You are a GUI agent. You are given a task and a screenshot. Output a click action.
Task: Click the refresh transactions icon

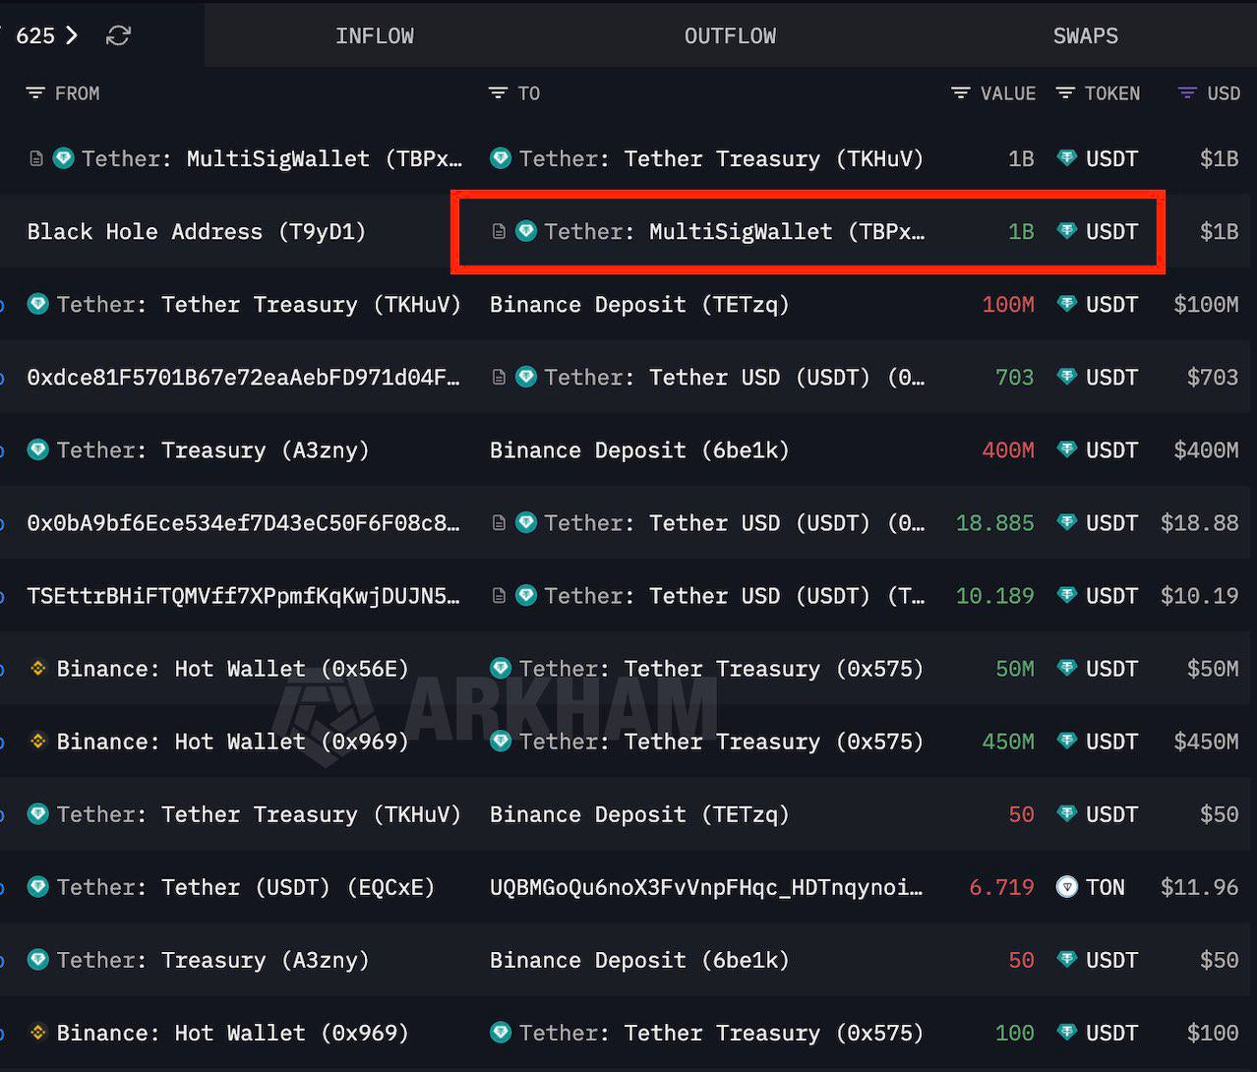click(118, 36)
